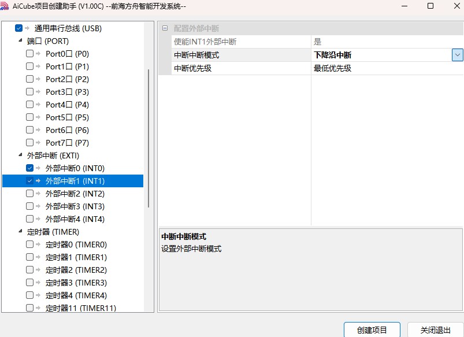Click the AiCube app icon in title bar
Screen dimensions: 464x337
pos(5,6)
